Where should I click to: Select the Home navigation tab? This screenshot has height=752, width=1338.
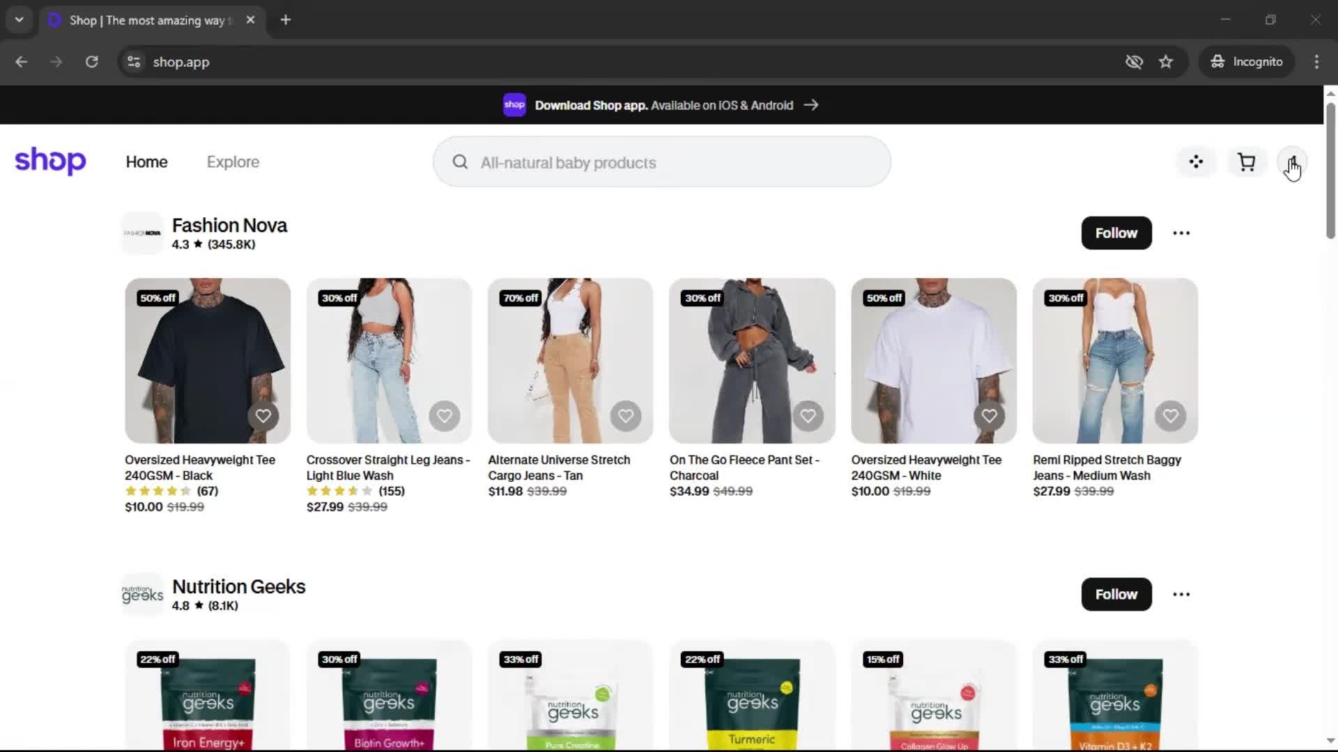pyautogui.click(x=146, y=162)
